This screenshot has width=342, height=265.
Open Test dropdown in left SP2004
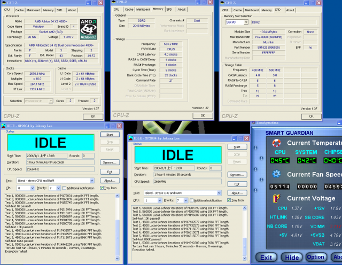click(x=92, y=181)
